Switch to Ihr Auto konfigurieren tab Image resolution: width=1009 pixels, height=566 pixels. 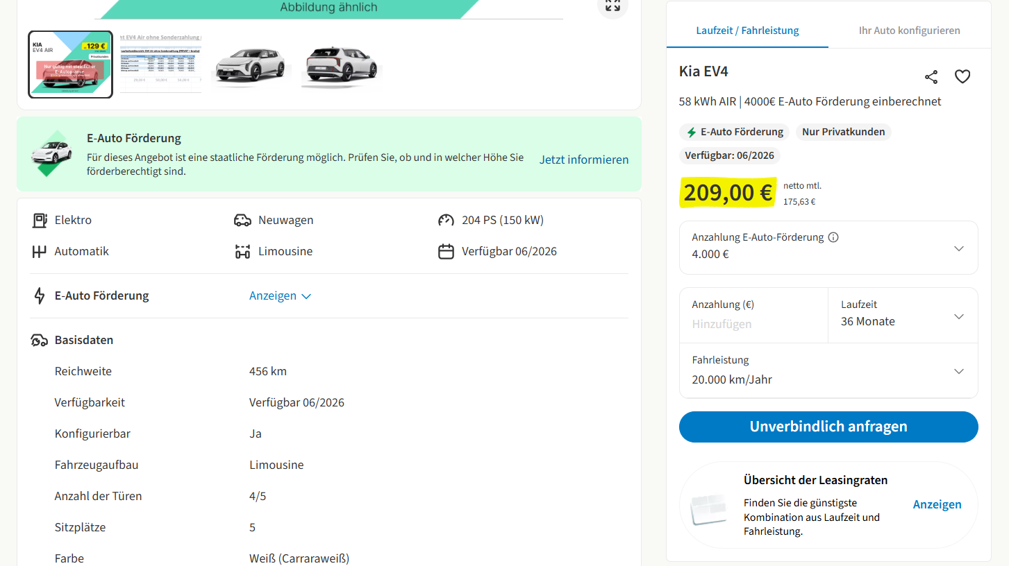point(909,31)
